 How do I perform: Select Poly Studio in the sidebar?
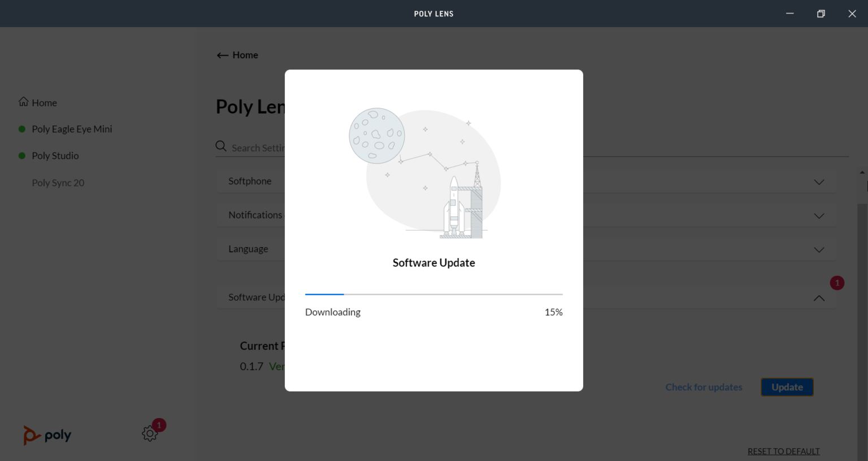[55, 155]
